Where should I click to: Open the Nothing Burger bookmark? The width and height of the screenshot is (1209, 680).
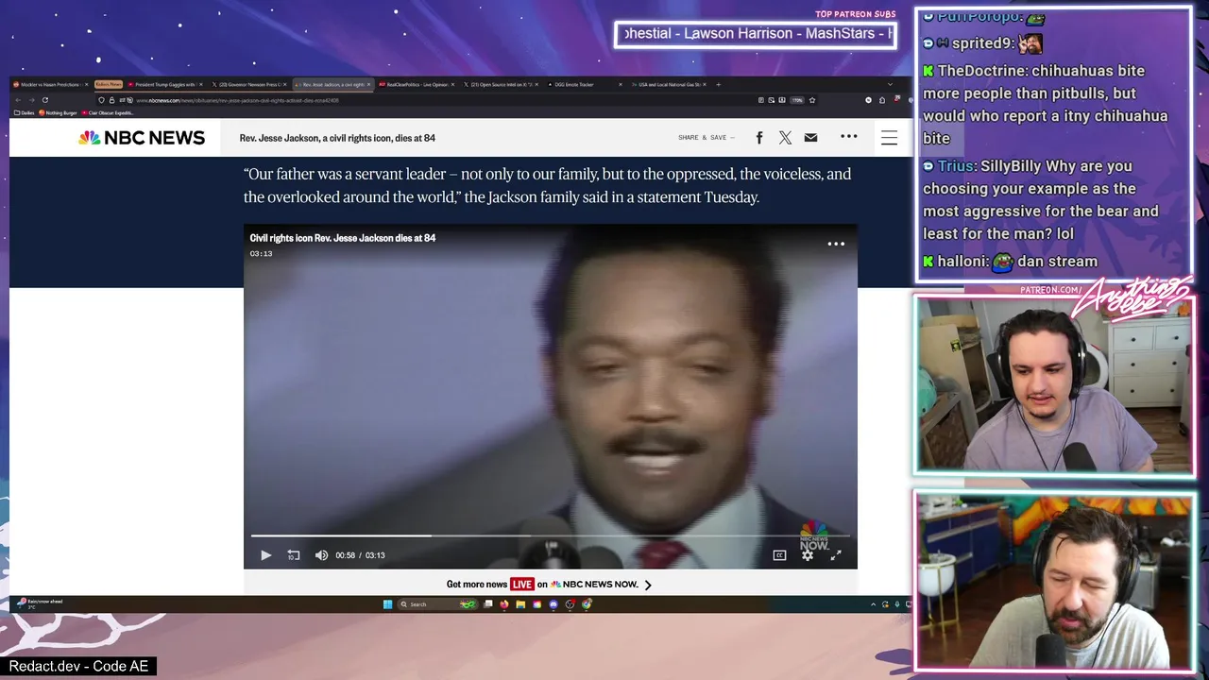[58, 112]
